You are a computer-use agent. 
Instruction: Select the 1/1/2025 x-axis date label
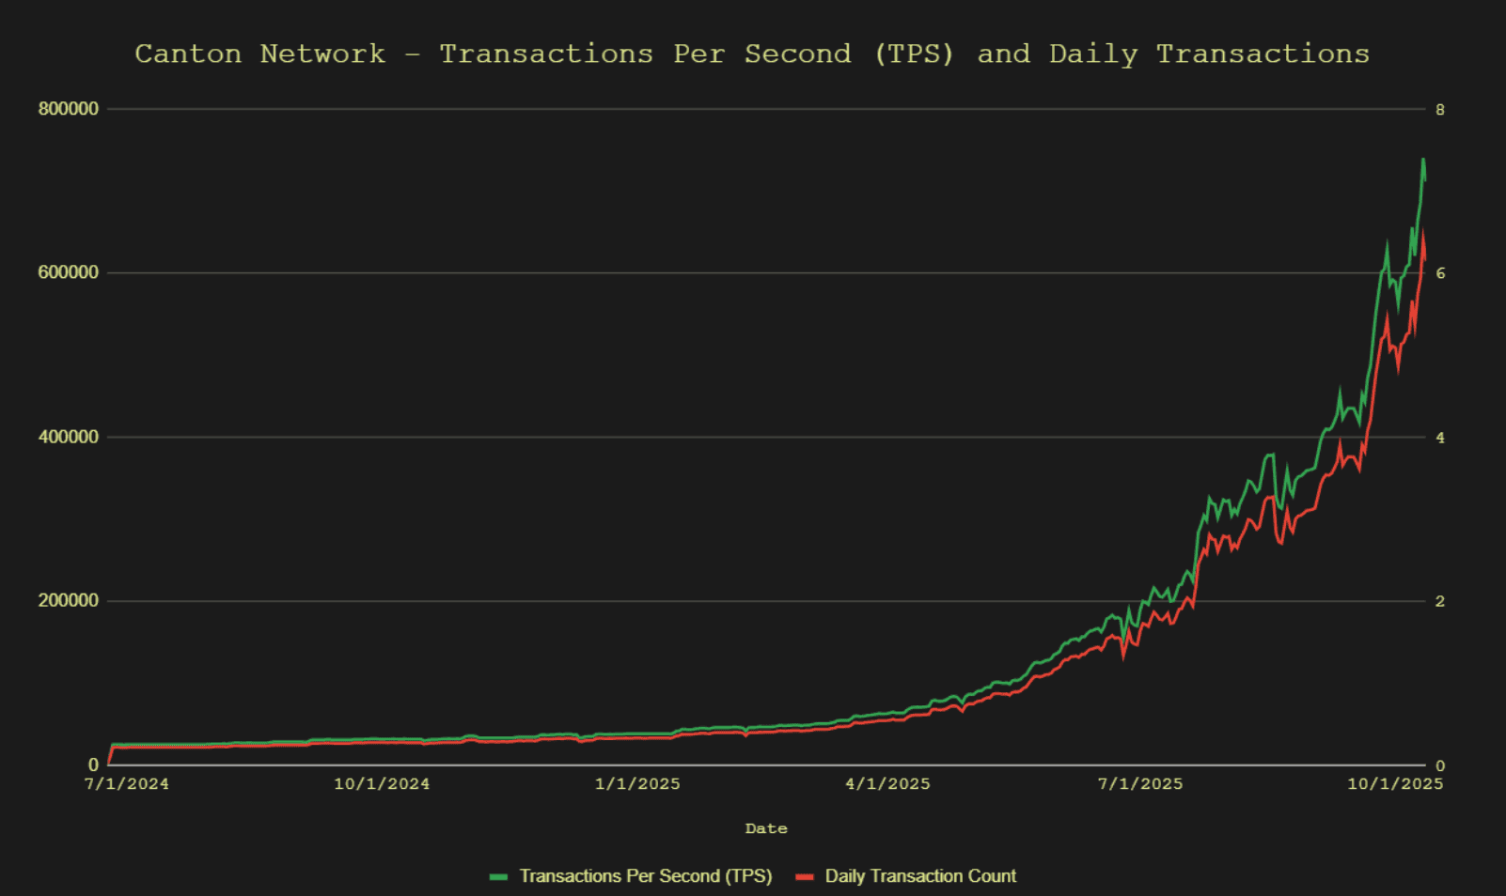click(x=637, y=784)
